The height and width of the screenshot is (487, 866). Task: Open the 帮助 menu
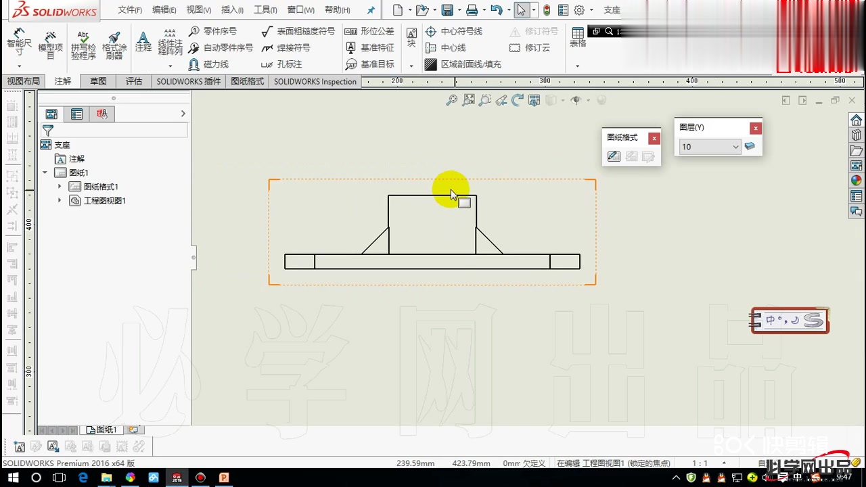tap(338, 10)
